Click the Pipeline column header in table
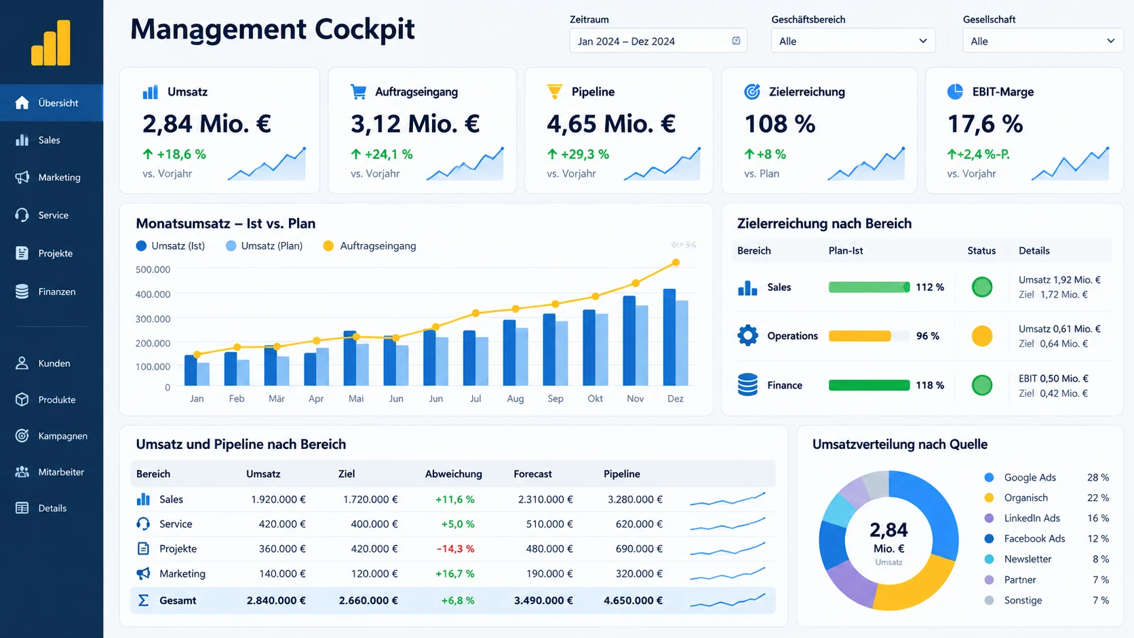The image size is (1134, 638). (x=622, y=474)
